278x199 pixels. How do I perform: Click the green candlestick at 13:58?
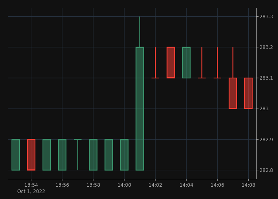(x=93, y=155)
